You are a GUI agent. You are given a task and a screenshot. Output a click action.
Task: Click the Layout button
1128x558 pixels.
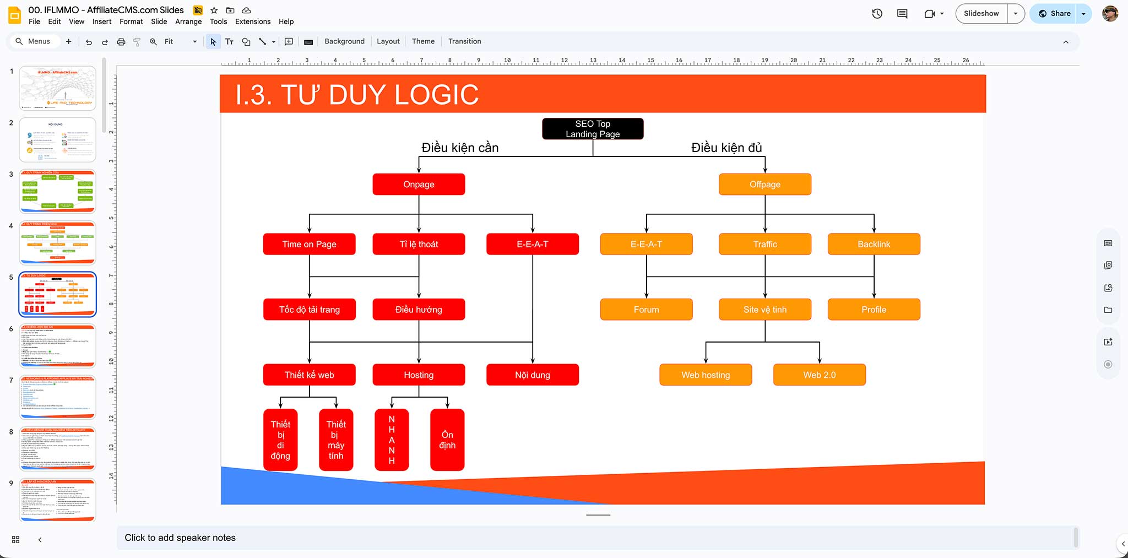tap(388, 41)
